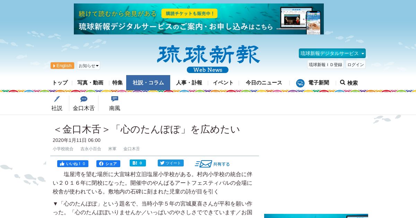Viewport: 416px width, 218px height.
Task: Open the digital service banner ad
Action: [199, 19]
